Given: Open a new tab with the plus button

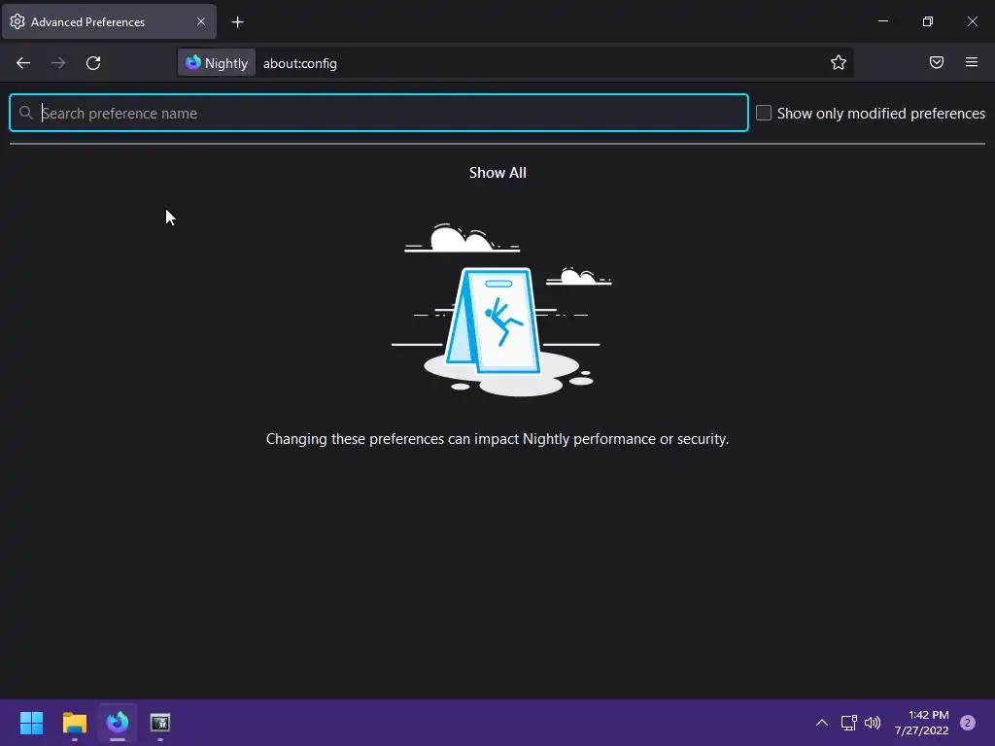Looking at the screenshot, I should pyautogui.click(x=237, y=22).
